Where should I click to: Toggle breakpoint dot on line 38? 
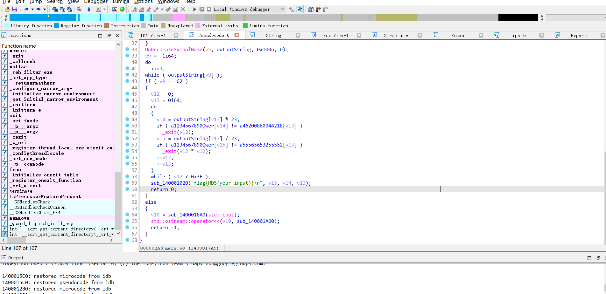pyautogui.click(x=127, y=49)
